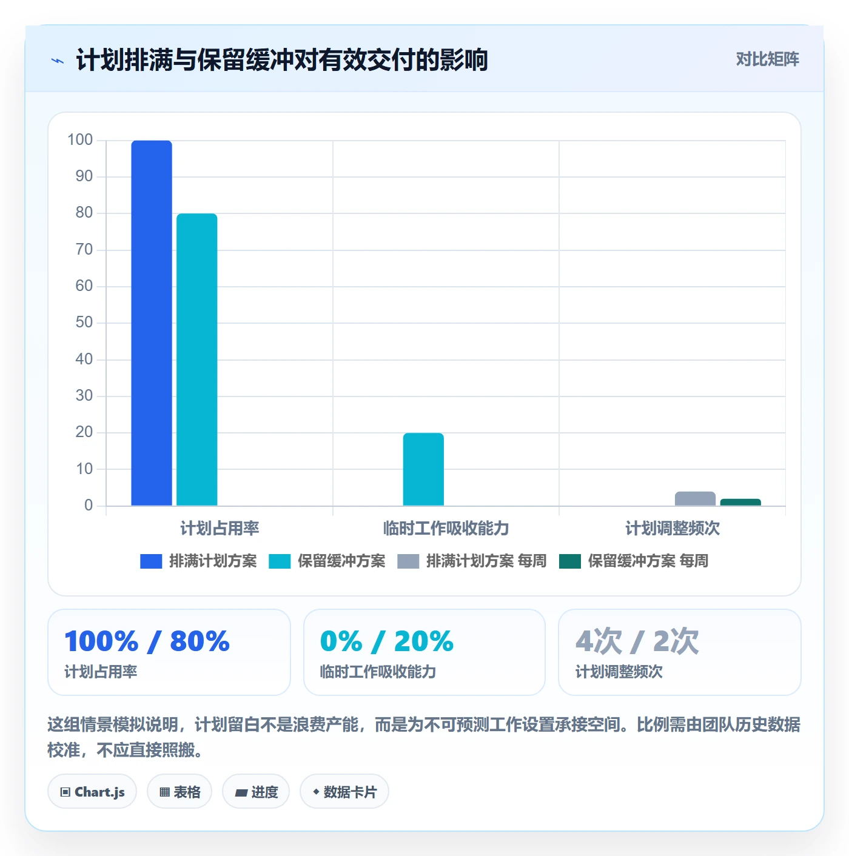Click the dark green bar for 计划调整频次
This screenshot has height=856, width=849.
click(x=740, y=502)
